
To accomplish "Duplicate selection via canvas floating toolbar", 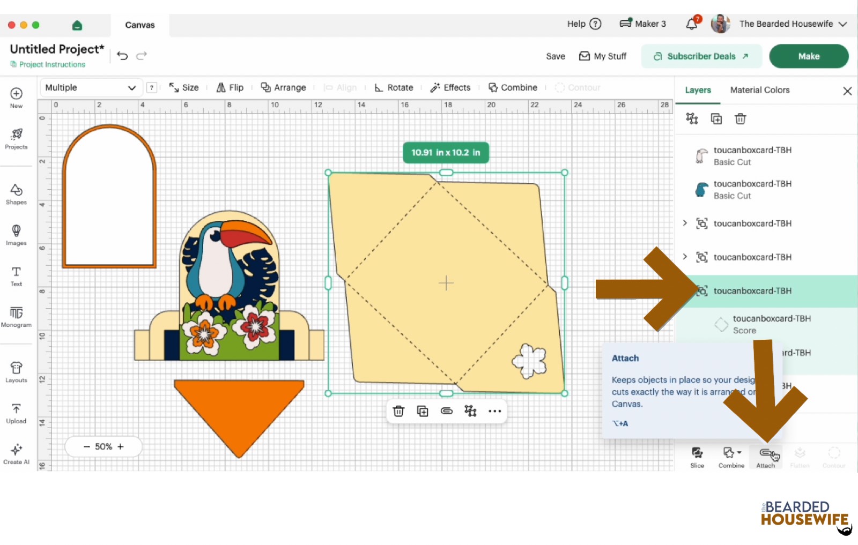I will click(423, 411).
